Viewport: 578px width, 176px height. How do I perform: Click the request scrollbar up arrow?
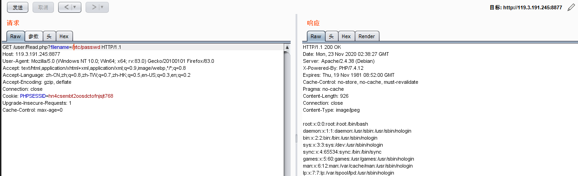[287, 47]
